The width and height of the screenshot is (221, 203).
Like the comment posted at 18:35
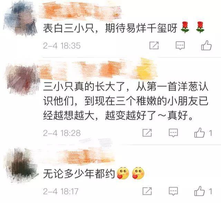(x=206, y=46)
